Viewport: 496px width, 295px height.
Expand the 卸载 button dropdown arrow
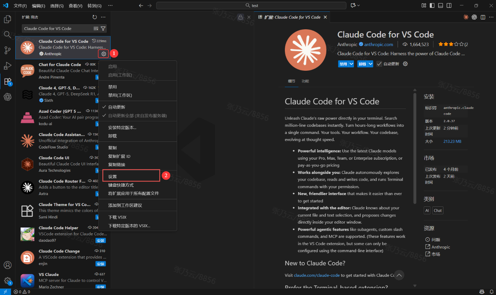(x=370, y=64)
